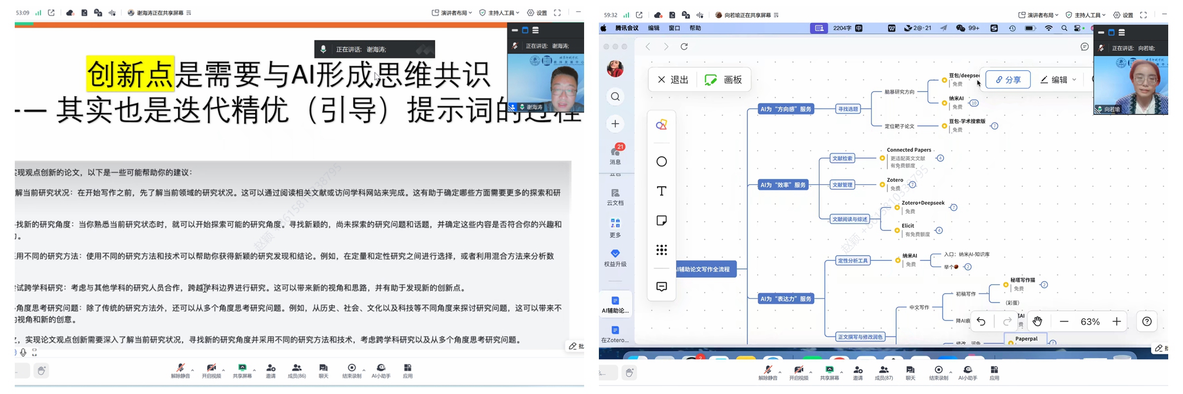Expand 主持人工具 dropdown in the 59:32 meeting
Viewport: 1183px width, 394px height.
pos(1085,15)
